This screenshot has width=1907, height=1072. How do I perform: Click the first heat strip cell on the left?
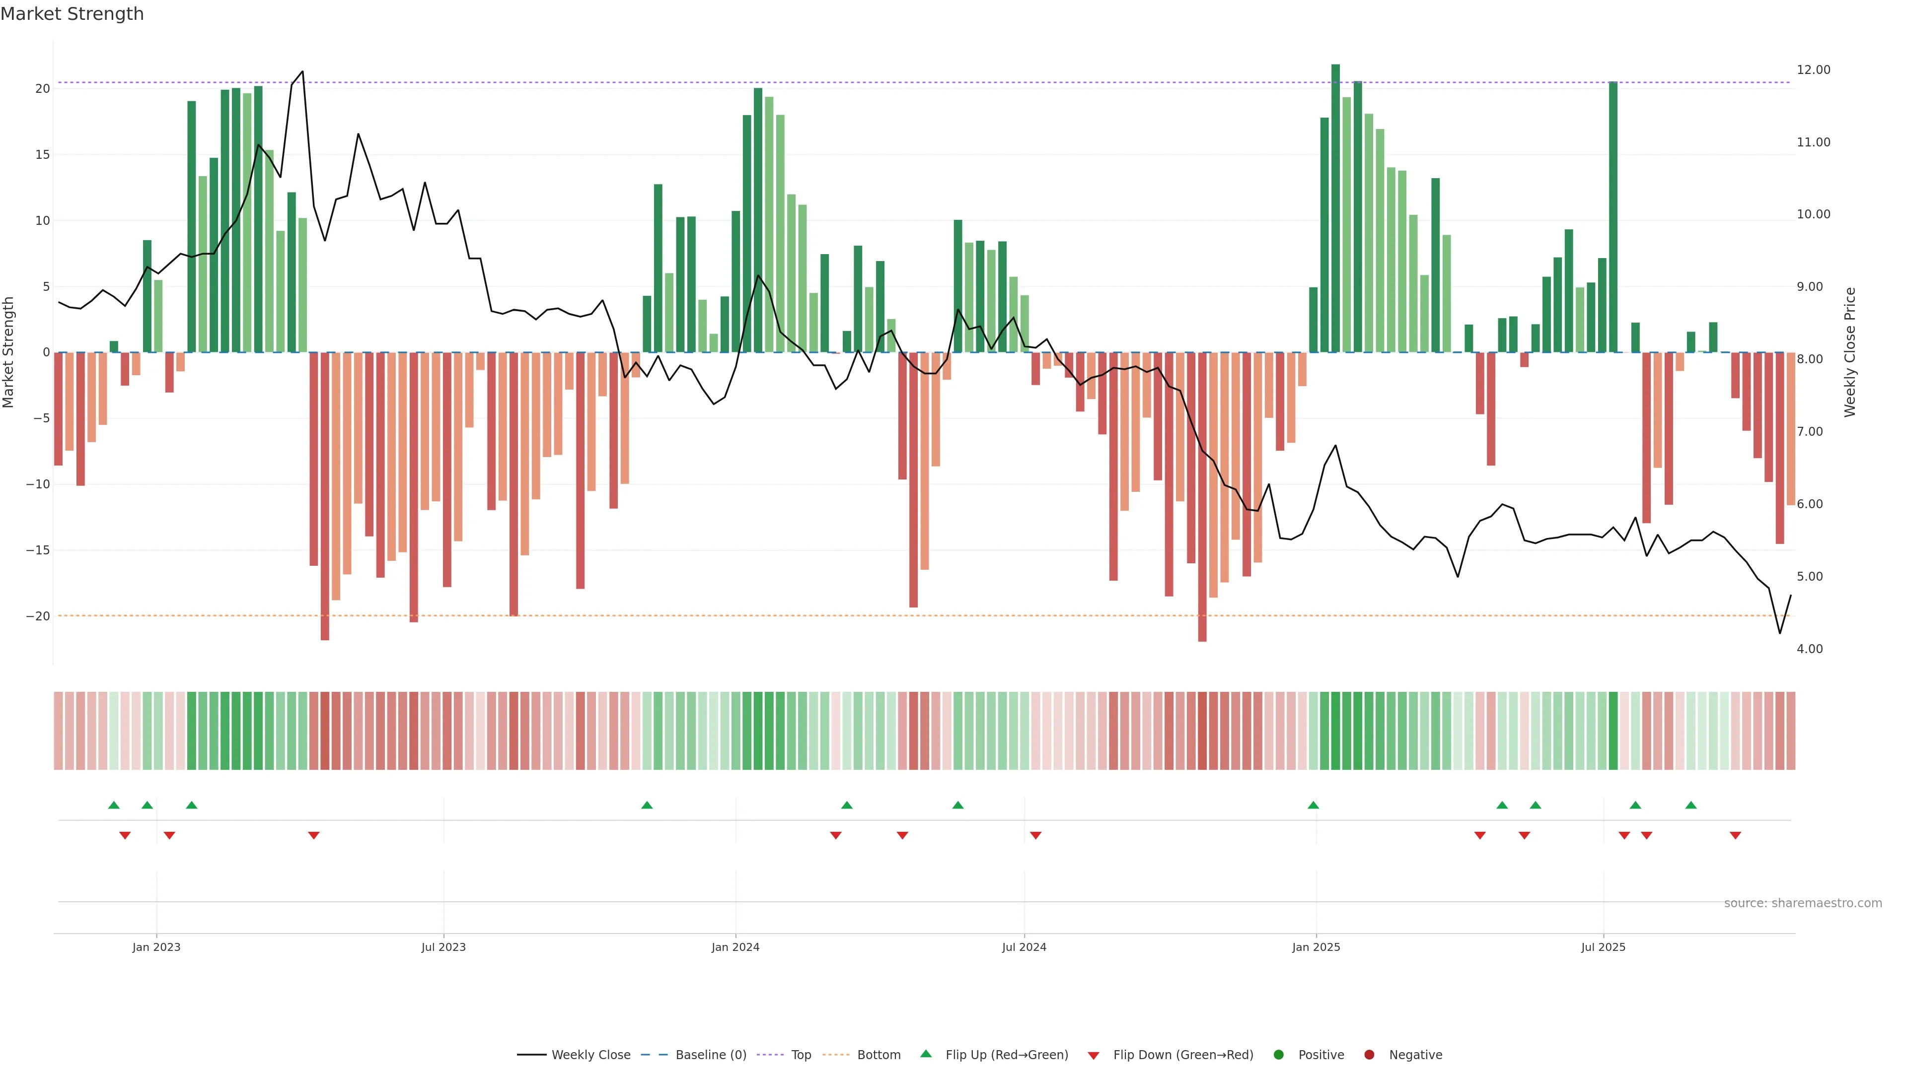[x=58, y=730]
